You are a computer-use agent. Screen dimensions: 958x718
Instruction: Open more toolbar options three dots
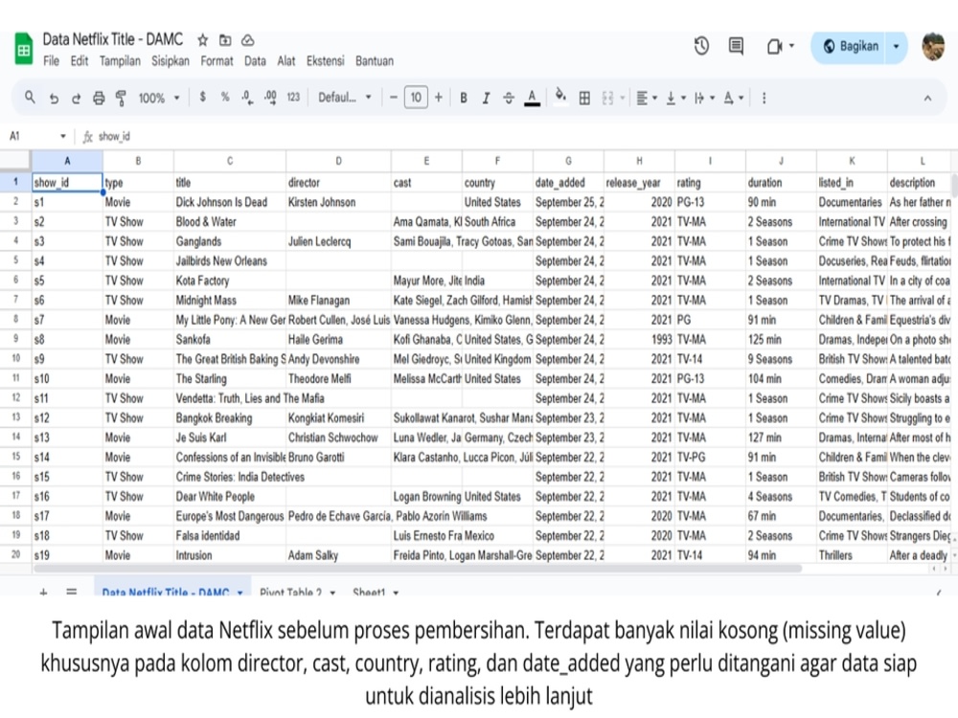click(x=764, y=98)
